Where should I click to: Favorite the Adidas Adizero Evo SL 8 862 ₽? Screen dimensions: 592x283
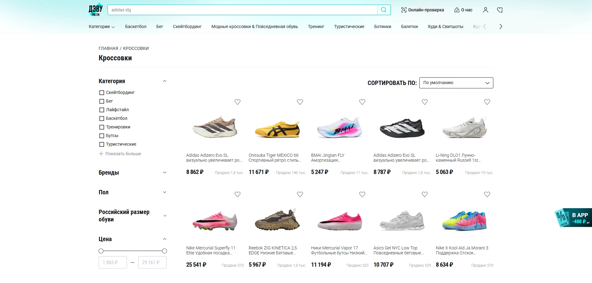click(237, 102)
